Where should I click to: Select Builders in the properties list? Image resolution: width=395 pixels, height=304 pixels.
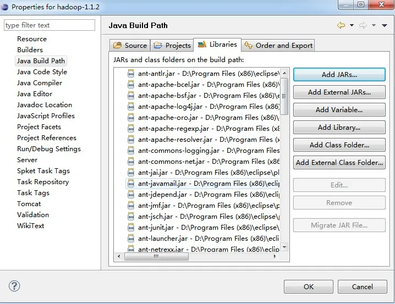pyautogui.click(x=30, y=50)
